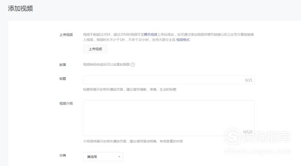
Task: Click the 视频介绍 field label
Action: point(66,103)
